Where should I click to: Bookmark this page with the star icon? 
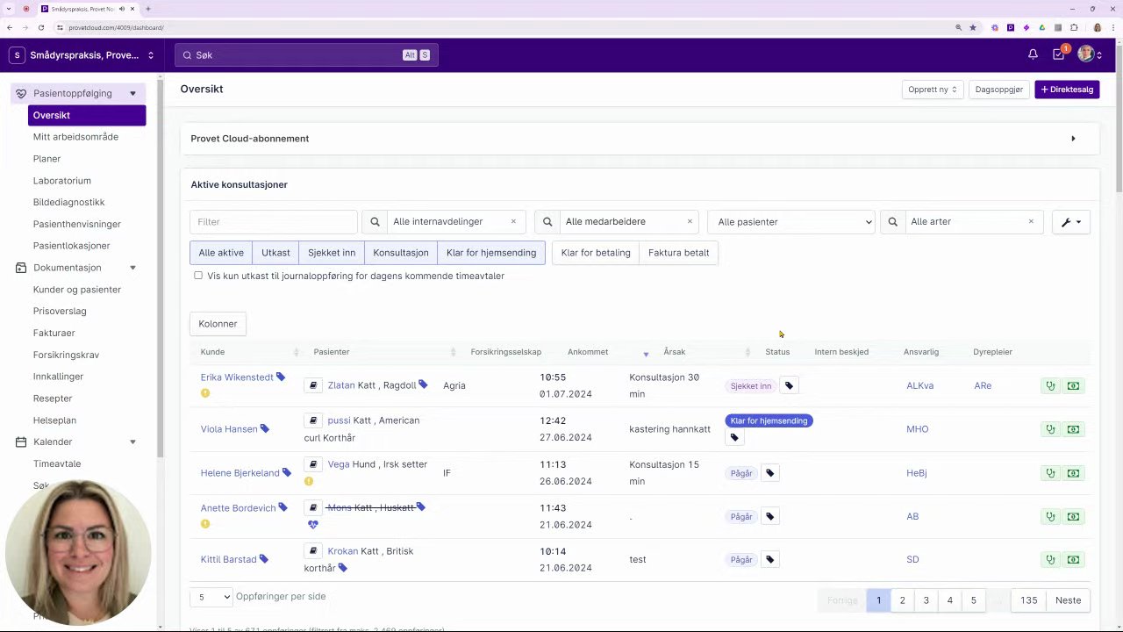pyautogui.click(x=973, y=27)
